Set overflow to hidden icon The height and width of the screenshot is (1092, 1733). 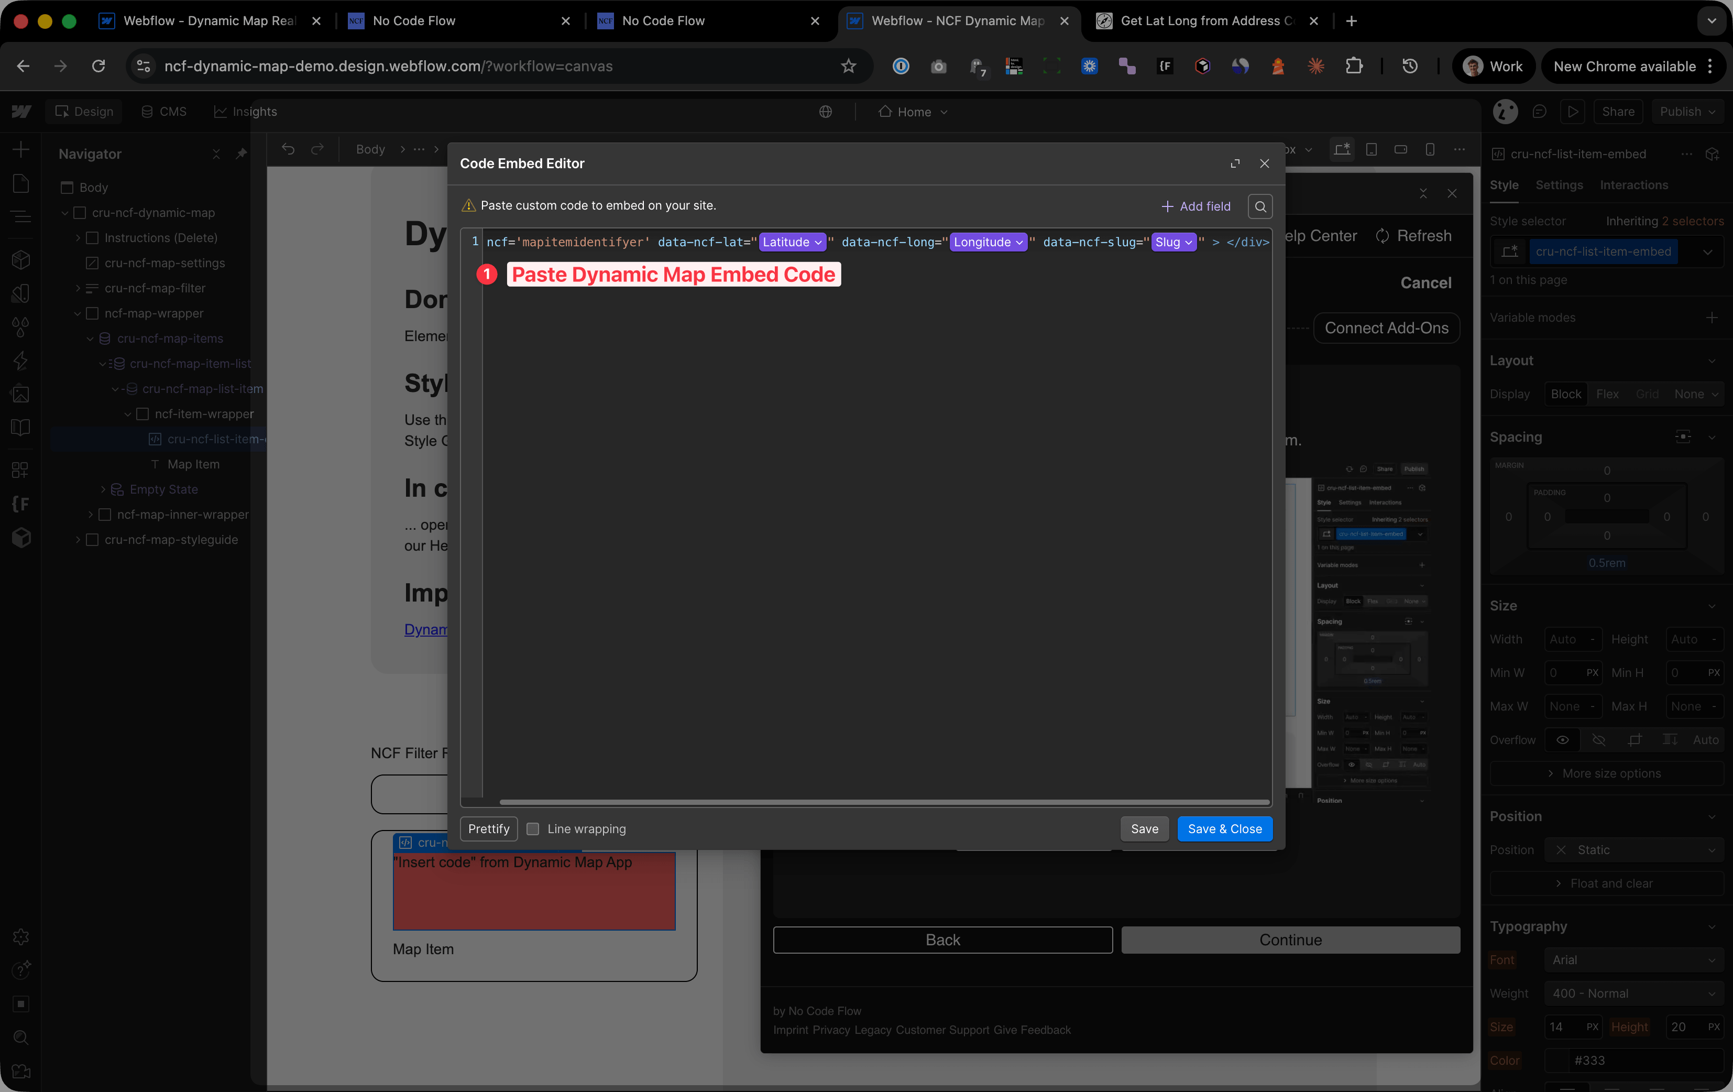click(x=1598, y=740)
